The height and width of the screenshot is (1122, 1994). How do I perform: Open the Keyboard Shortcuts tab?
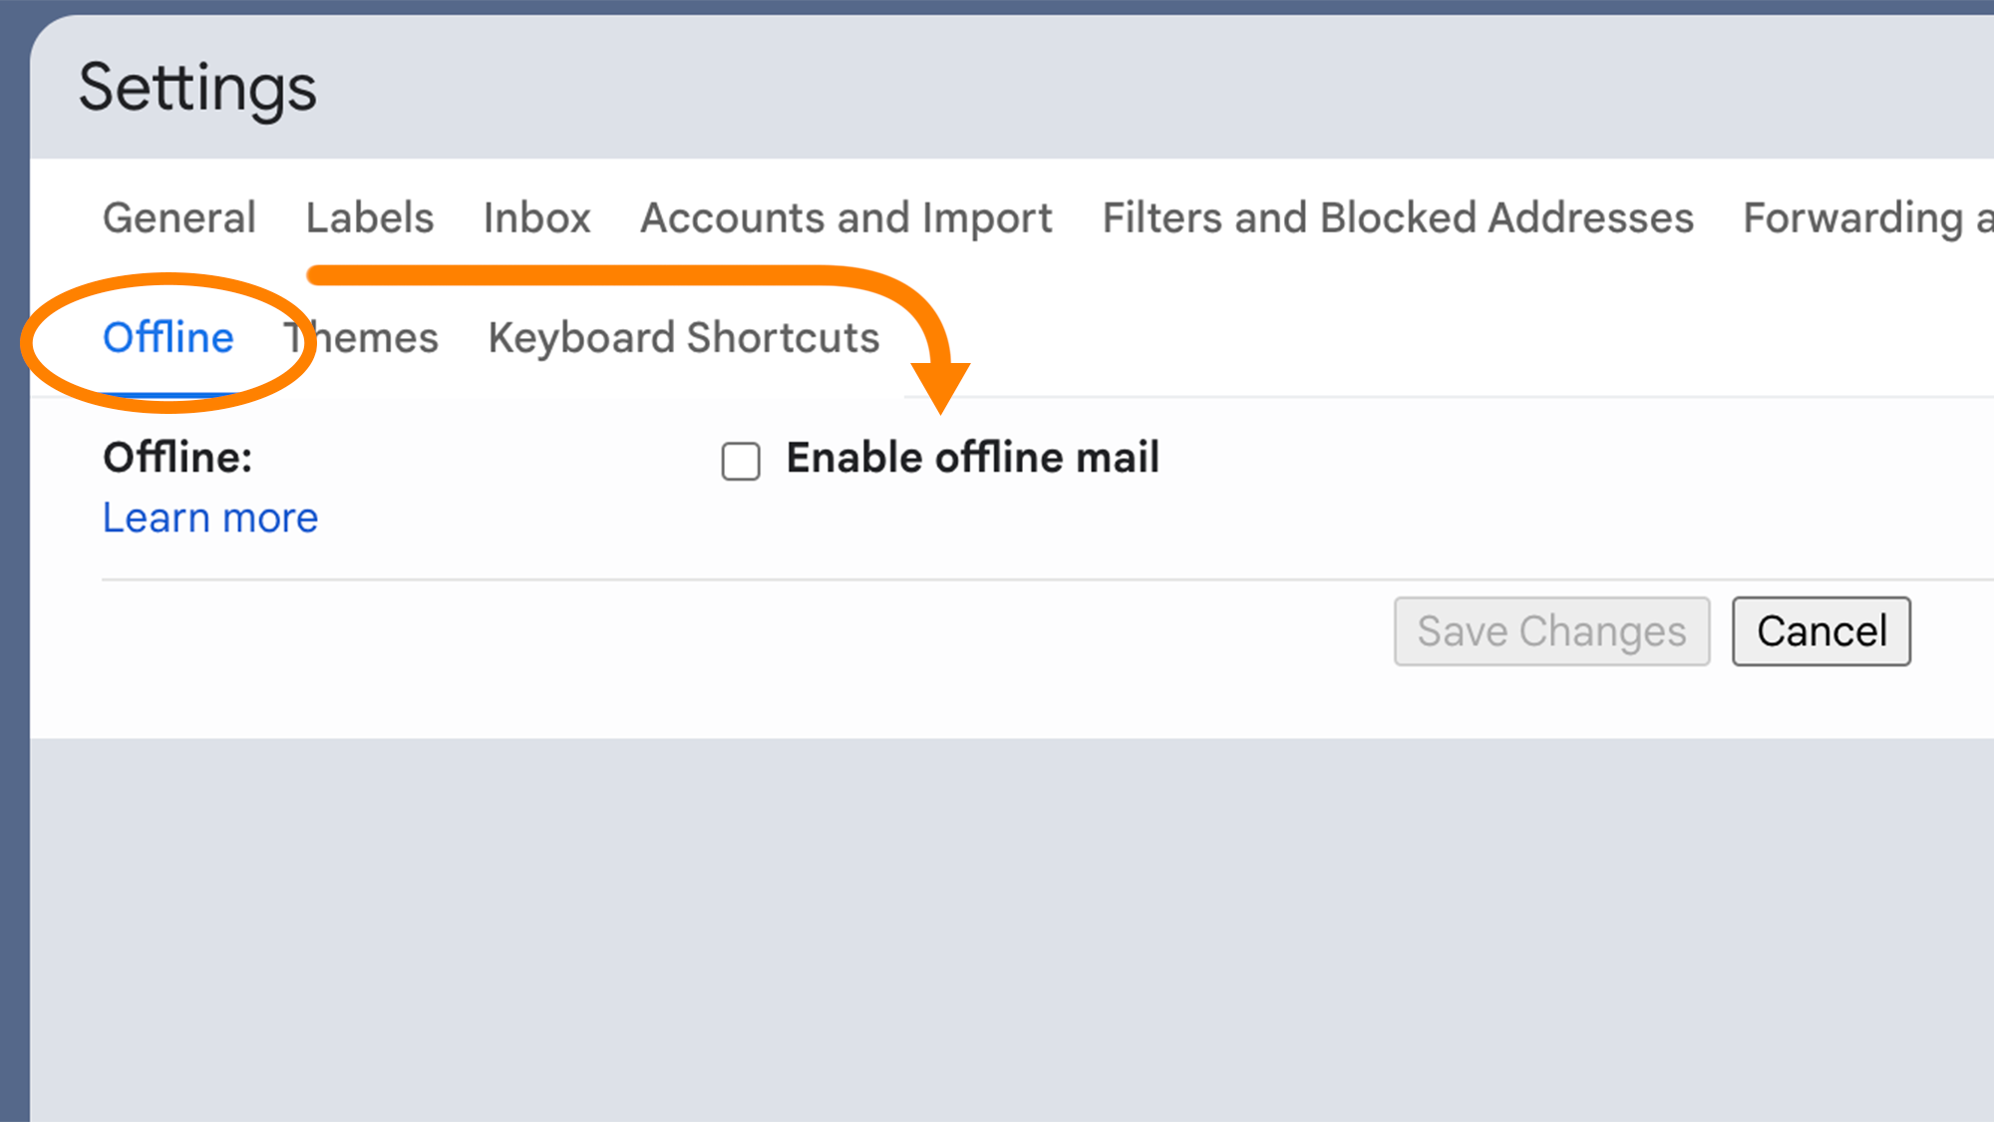684,337
